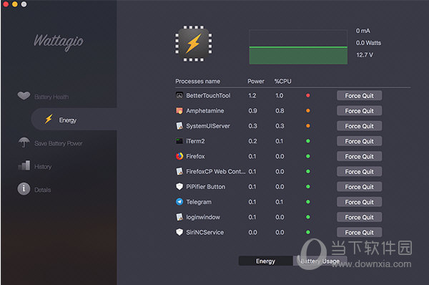Viewport: 429px width, 285px height.
Task: Open the Battery Health section
Action: [51, 97]
